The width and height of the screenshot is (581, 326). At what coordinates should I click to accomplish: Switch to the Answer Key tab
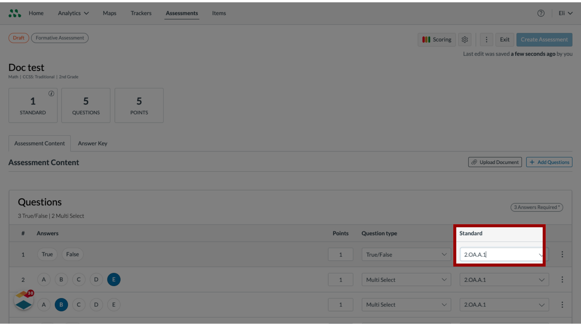click(93, 143)
